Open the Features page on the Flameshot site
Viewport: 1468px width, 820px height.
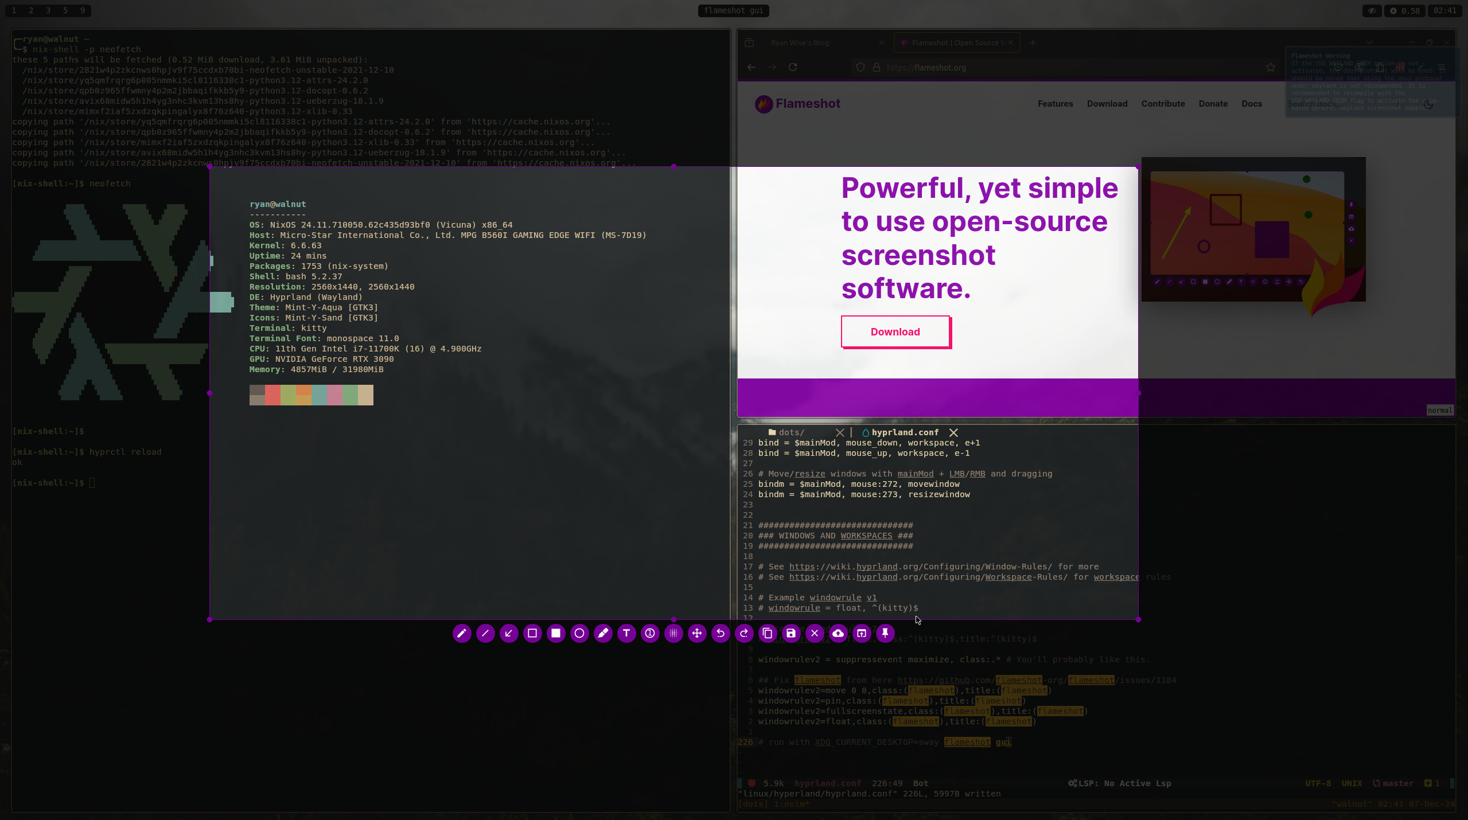(x=1056, y=103)
